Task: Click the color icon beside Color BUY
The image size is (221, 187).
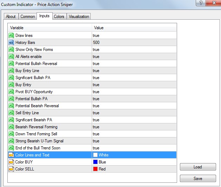Action: tap(11, 162)
